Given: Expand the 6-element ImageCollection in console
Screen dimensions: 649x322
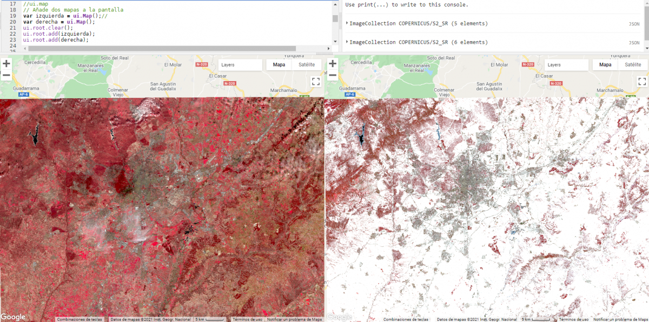Looking at the screenshot, I should click(346, 42).
